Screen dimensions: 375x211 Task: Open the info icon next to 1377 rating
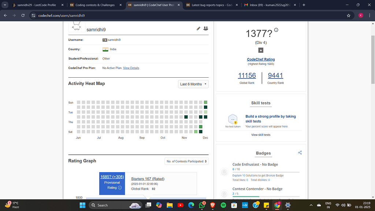(276, 30)
